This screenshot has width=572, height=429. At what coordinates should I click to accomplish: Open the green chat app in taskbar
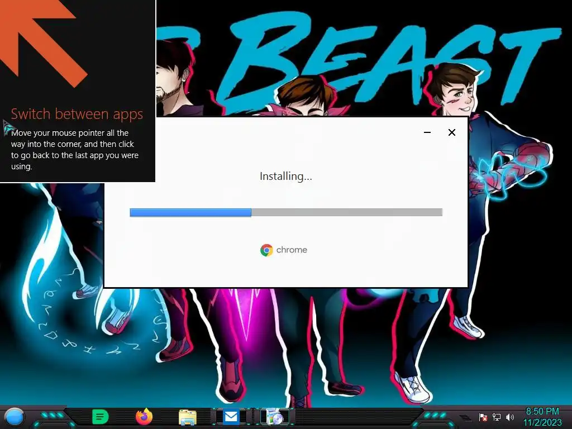click(x=100, y=417)
